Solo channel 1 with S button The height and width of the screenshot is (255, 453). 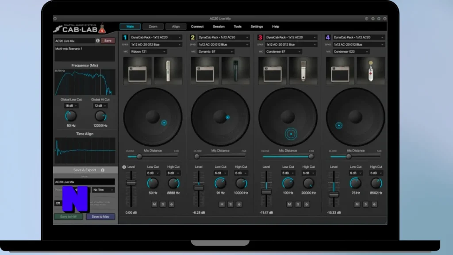pos(163,204)
